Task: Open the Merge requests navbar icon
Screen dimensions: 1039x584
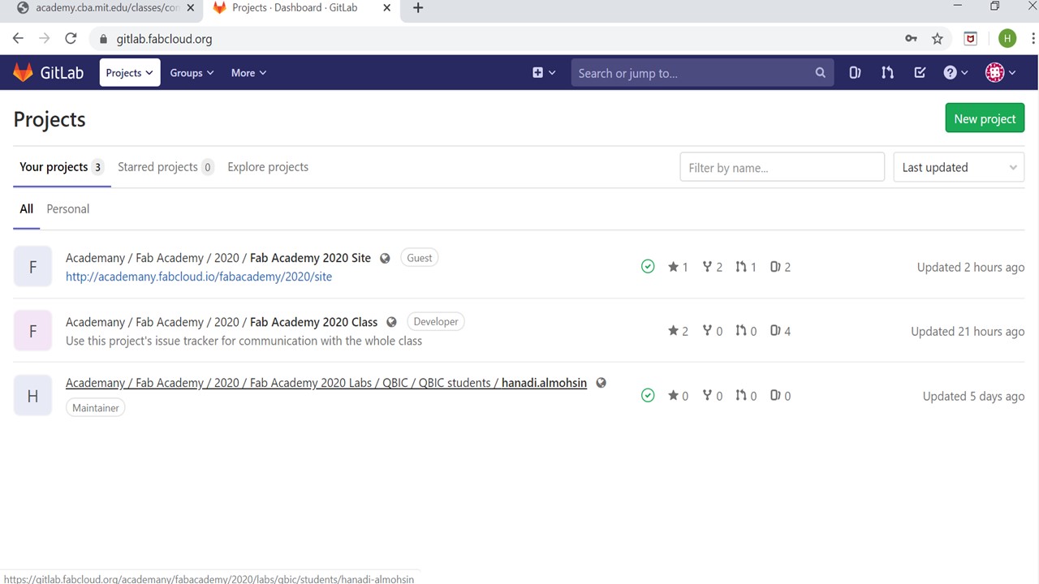Action: pyautogui.click(x=887, y=73)
